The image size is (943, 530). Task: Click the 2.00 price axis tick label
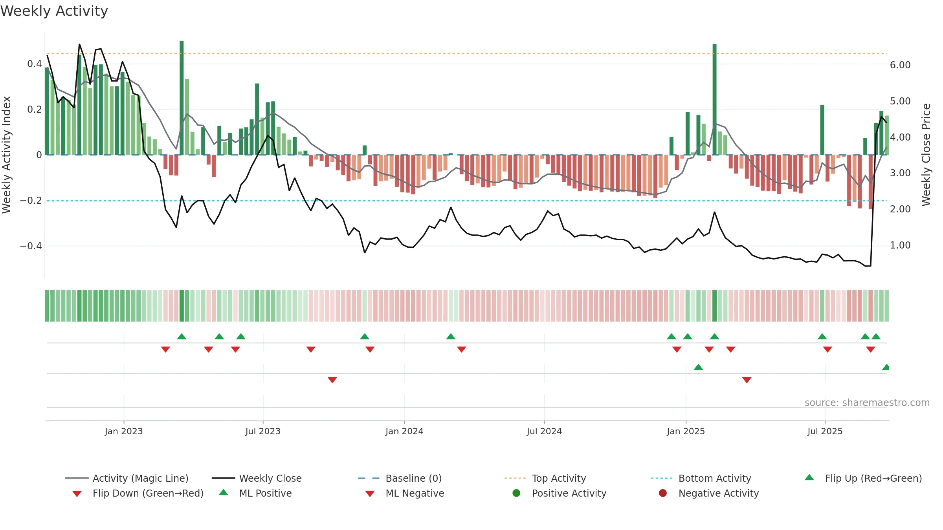click(900, 209)
